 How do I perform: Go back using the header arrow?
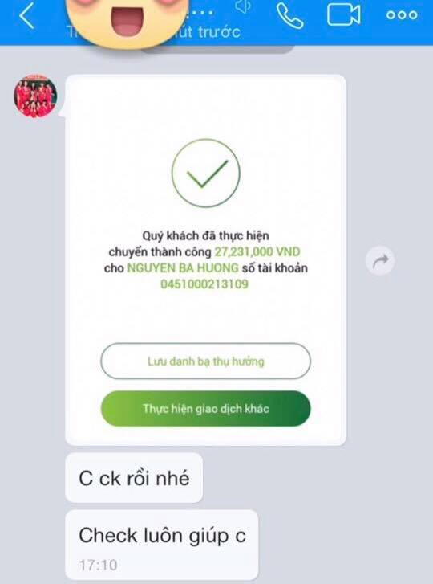pyautogui.click(x=26, y=15)
